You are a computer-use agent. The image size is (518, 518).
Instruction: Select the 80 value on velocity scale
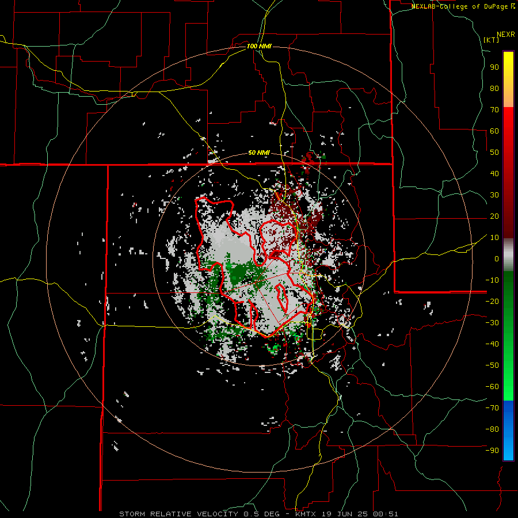pyautogui.click(x=494, y=88)
